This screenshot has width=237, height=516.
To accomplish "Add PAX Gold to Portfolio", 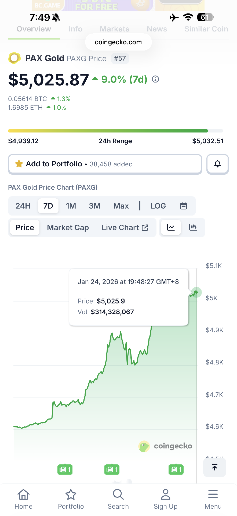I will pyautogui.click(x=105, y=164).
